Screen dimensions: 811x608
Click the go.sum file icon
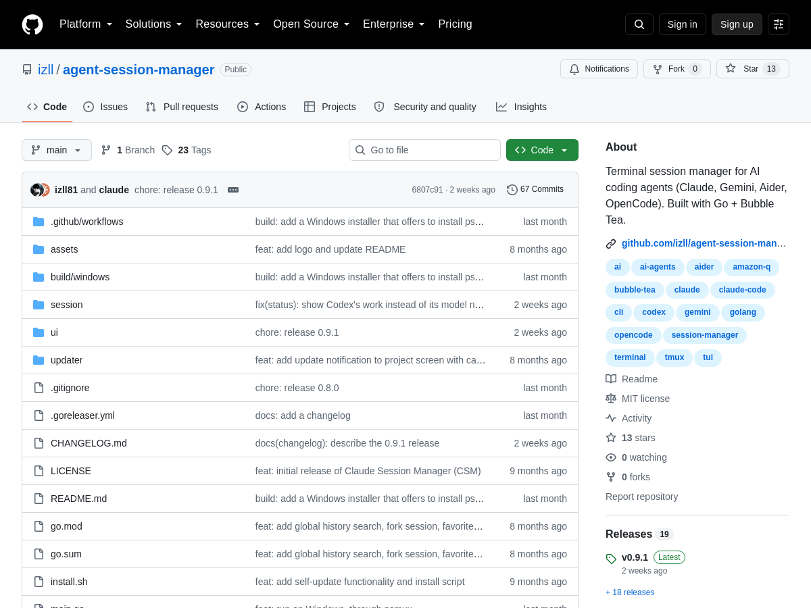(x=39, y=554)
